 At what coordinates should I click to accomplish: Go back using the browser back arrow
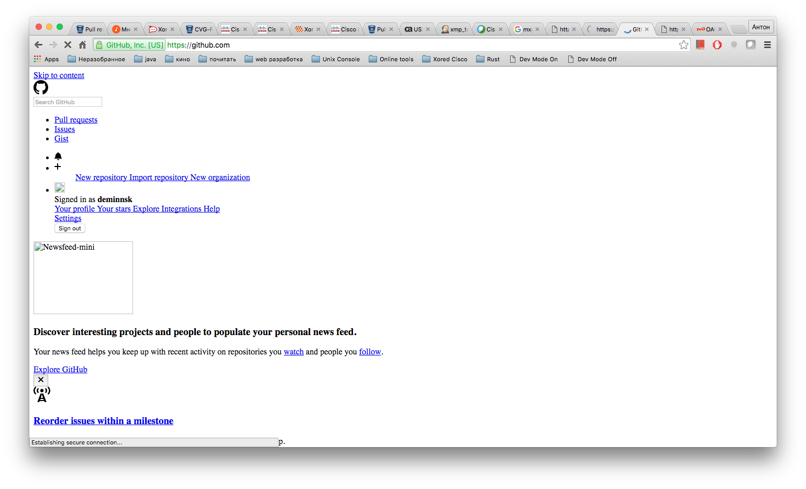point(38,45)
